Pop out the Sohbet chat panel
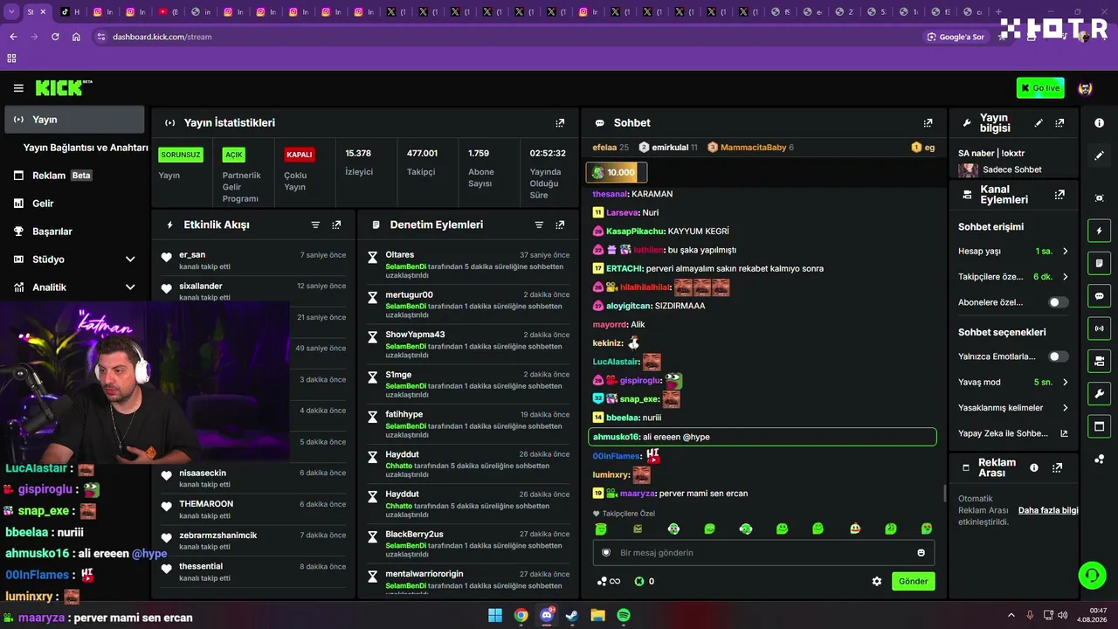Viewport: 1118px width, 629px height. tap(928, 123)
